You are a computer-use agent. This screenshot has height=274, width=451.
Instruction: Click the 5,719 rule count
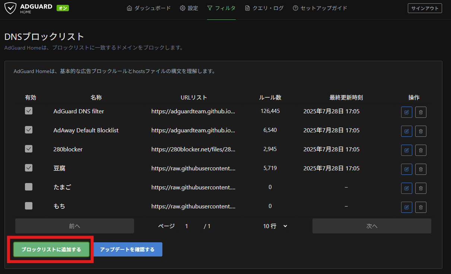click(270, 168)
